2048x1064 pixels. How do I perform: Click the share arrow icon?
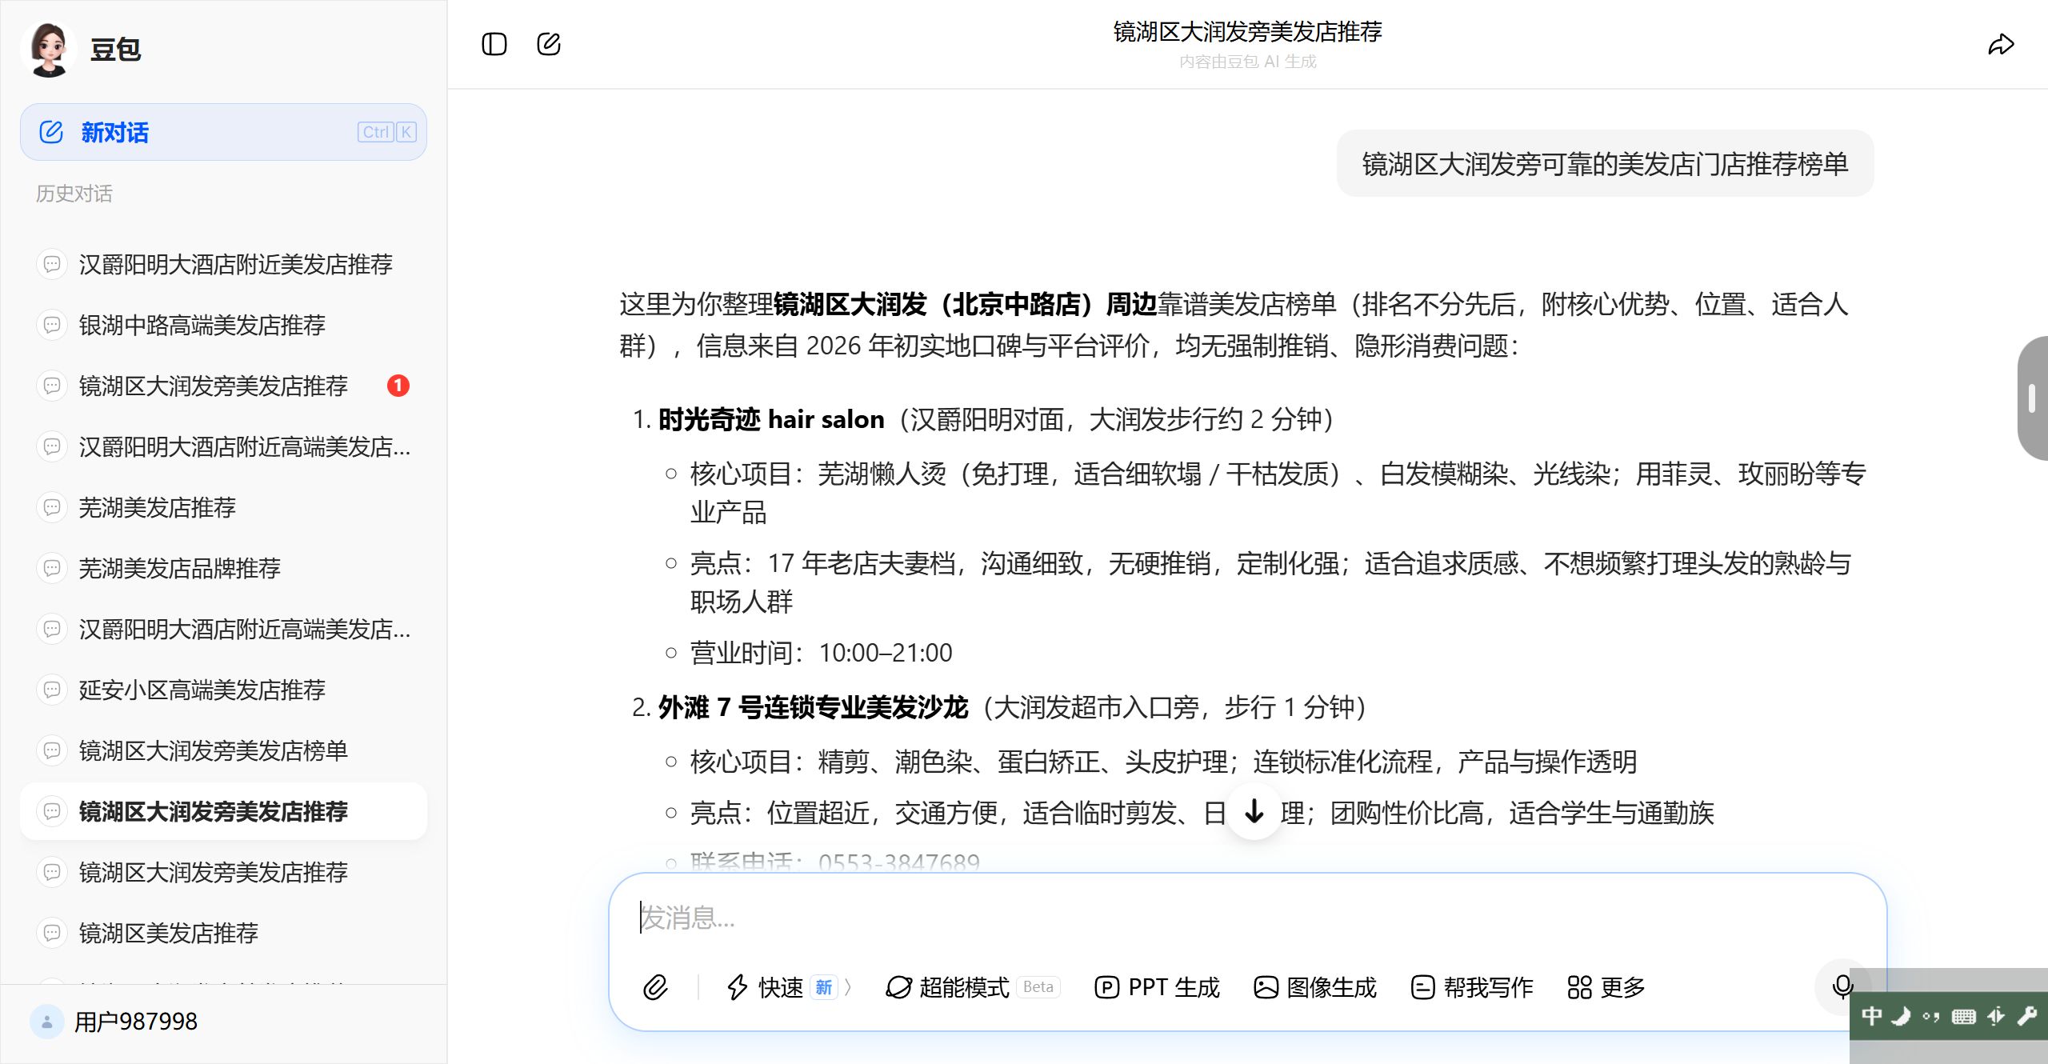click(2001, 44)
